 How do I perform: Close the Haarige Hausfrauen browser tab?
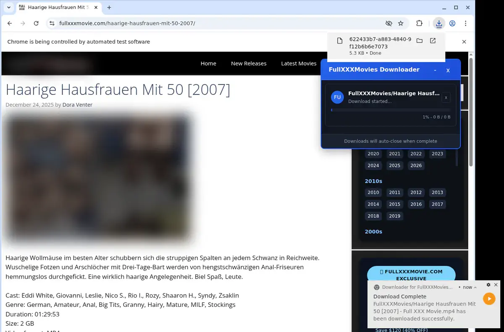tap(95, 8)
